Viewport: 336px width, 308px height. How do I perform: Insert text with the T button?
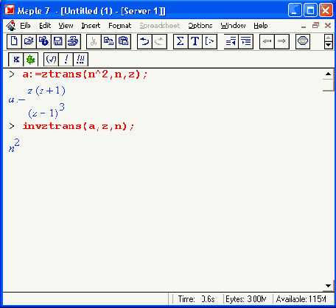195,41
